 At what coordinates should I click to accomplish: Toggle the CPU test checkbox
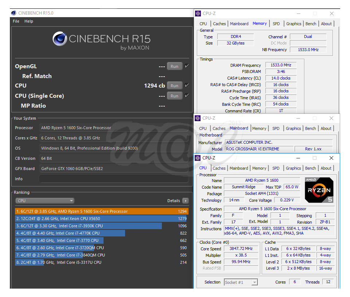(x=187, y=85)
